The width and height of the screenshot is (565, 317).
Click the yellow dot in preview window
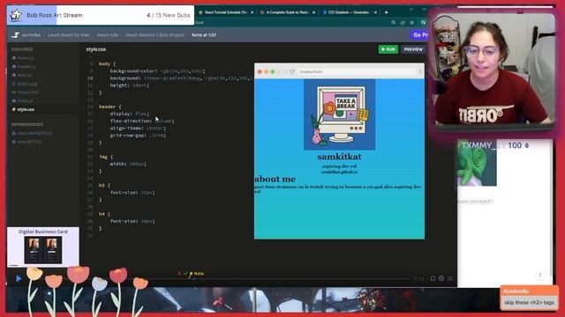pyautogui.click(x=267, y=71)
